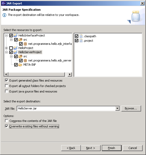Click the ejb_server package icon

(x=25, y=60)
